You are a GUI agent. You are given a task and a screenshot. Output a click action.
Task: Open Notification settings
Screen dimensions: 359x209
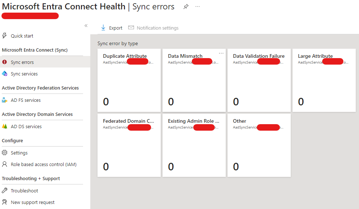click(x=157, y=28)
